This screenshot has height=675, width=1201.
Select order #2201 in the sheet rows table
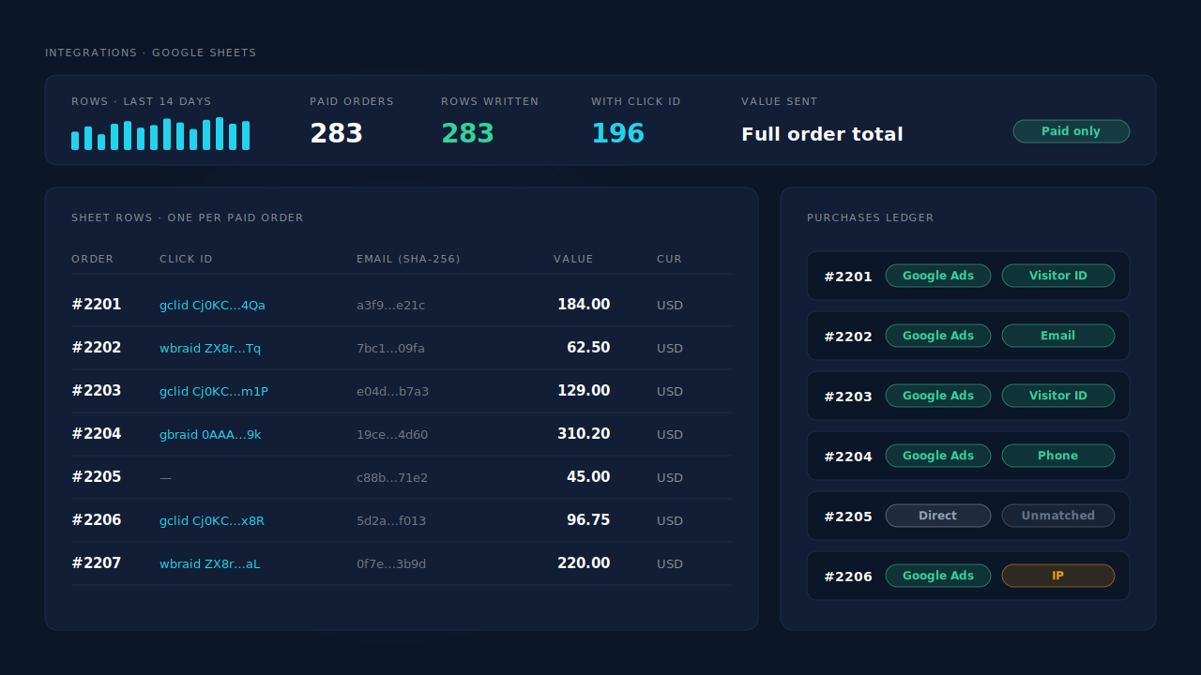96,305
